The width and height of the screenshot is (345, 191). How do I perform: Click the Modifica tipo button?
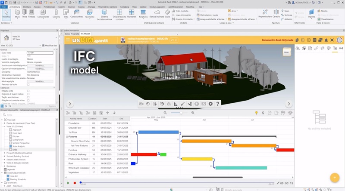pos(50,46)
